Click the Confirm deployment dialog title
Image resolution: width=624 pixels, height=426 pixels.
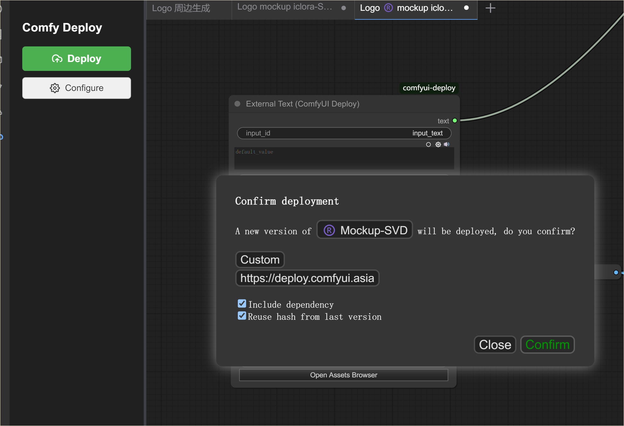coord(287,201)
